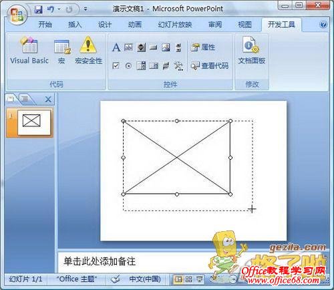This screenshot has width=334, height=290.
Task: Click the bottom-middle resize handle
Action: click(x=177, y=194)
